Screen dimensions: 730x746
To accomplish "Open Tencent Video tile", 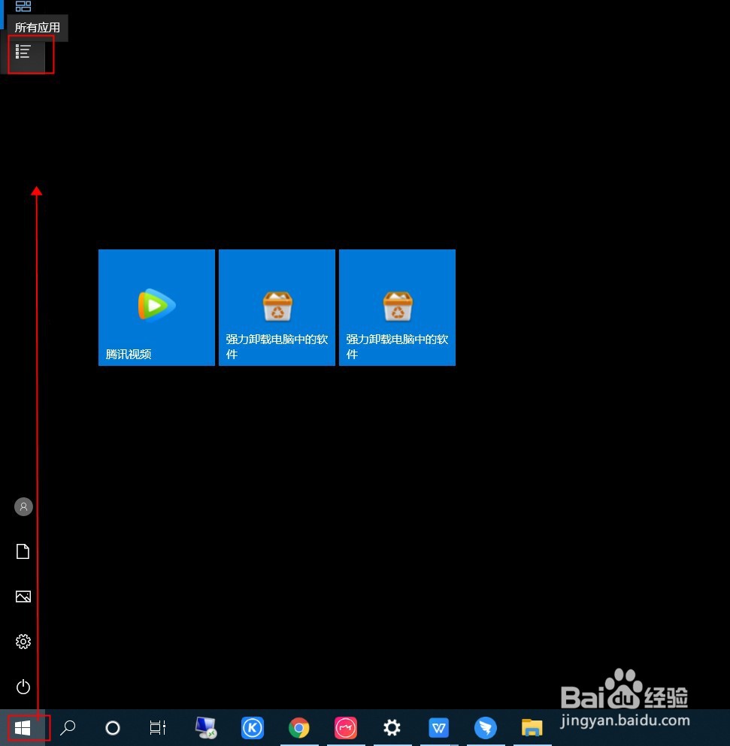I will coord(156,307).
